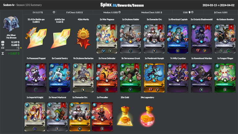Click the season date range text
Viewport: 238px width, 134px height.
tap(218, 5)
